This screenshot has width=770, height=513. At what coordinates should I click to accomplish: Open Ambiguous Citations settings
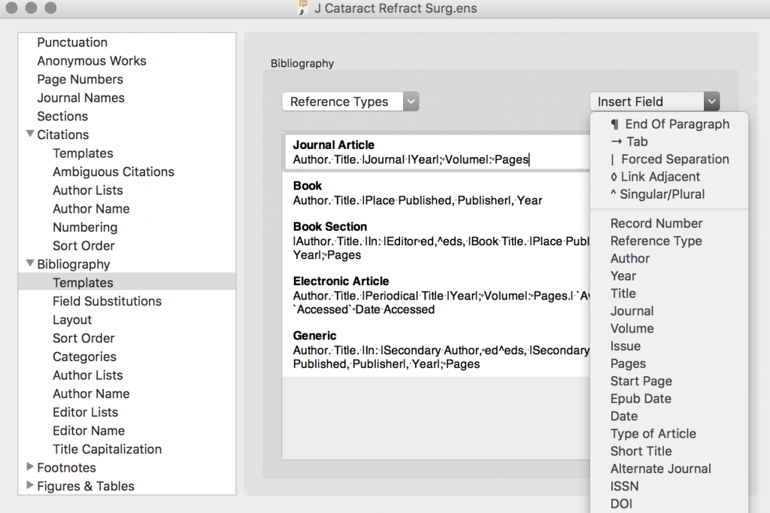[114, 172]
